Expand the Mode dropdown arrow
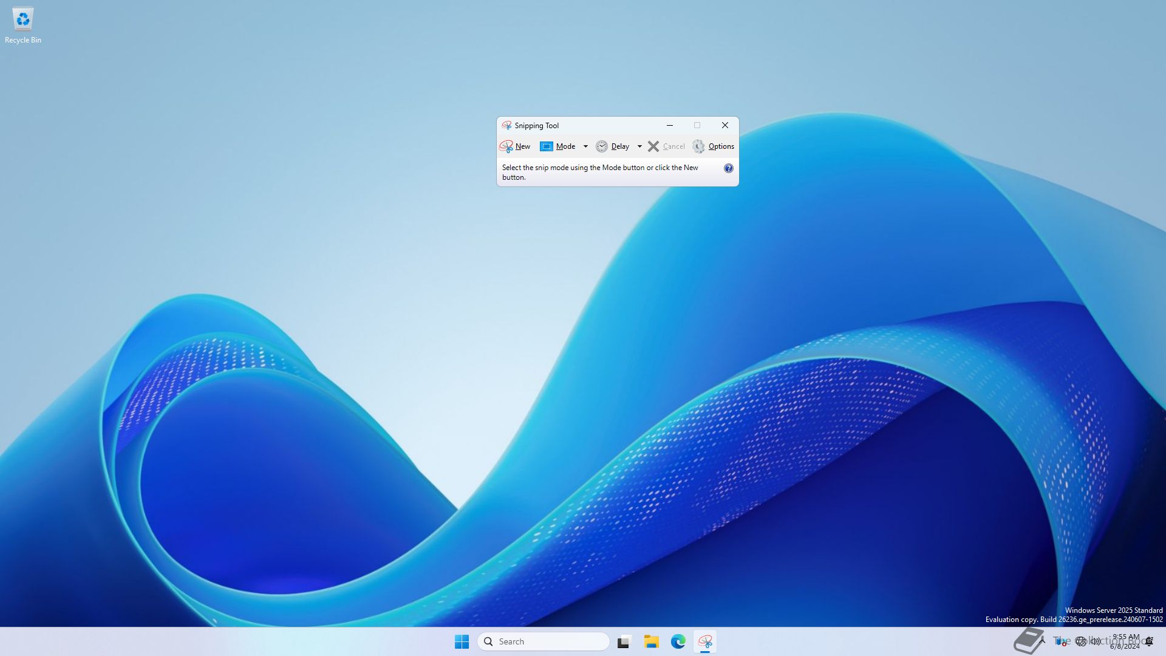The image size is (1166, 656). pyautogui.click(x=585, y=146)
